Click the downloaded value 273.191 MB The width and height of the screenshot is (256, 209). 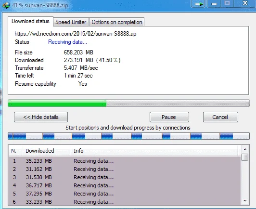[x=78, y=60]
